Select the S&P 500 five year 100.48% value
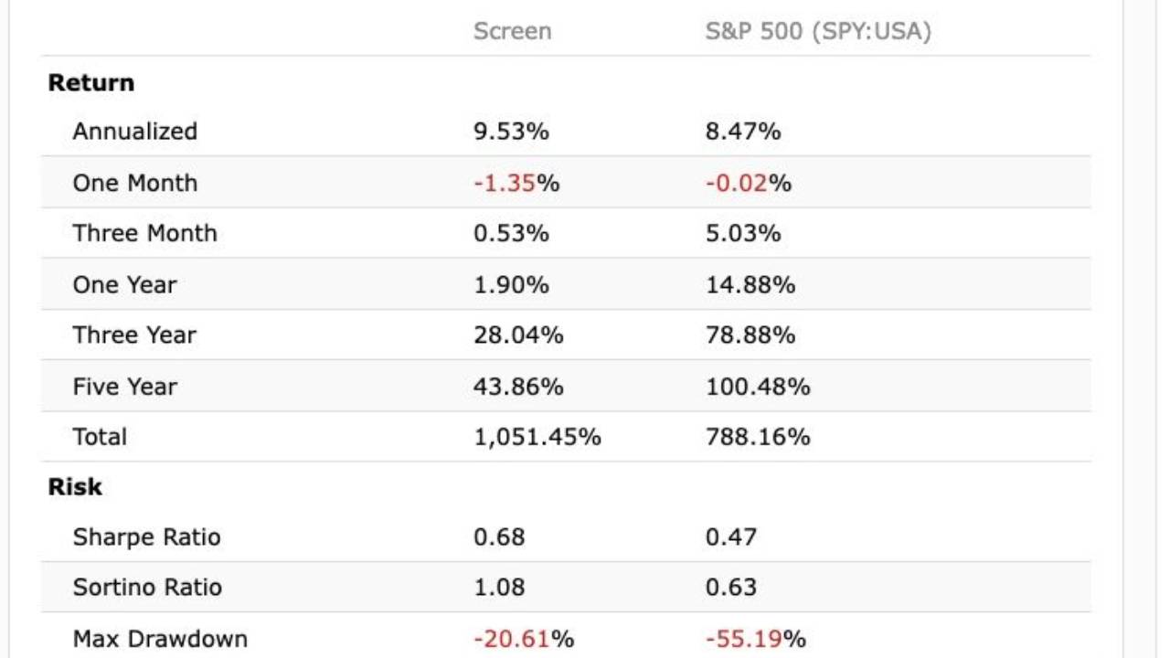The height and width of the screenshot is (658, 1170). 758,387
